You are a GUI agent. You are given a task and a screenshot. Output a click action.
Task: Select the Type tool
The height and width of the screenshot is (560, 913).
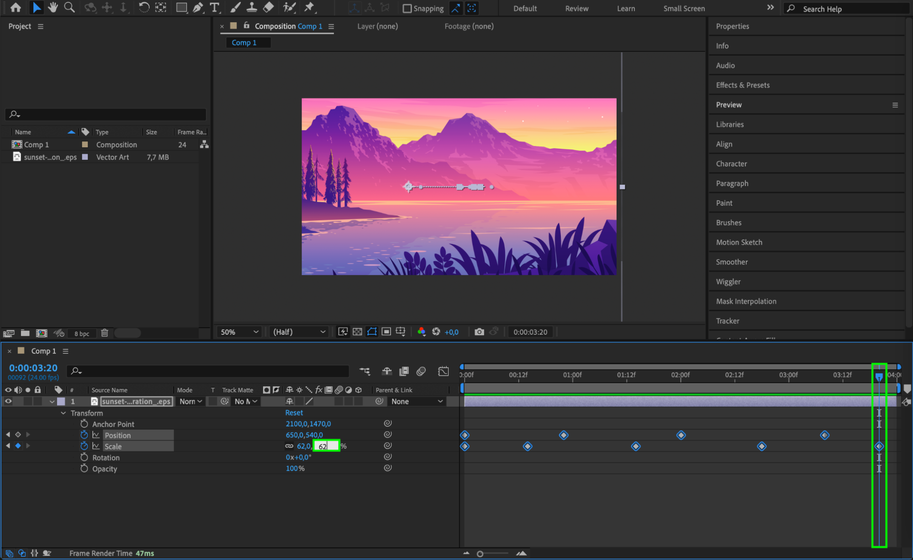pos(214,7)
